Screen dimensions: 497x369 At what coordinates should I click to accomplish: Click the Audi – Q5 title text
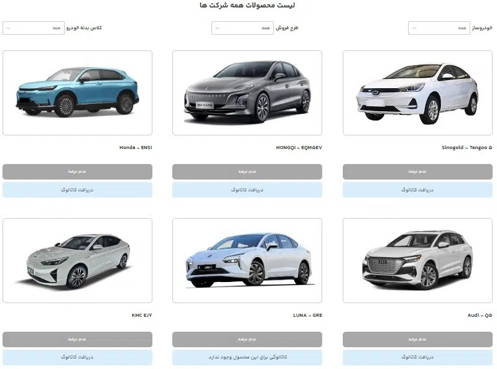[x=480, y=315]
